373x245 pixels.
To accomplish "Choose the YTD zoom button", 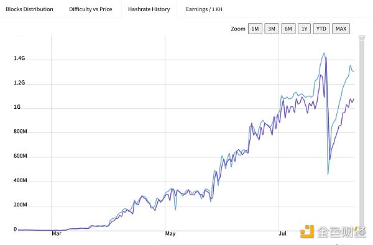I will coord(321,29).
